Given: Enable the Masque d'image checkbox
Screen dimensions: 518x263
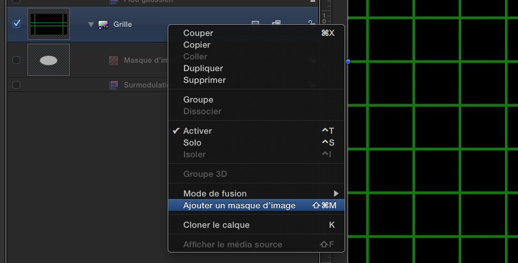Looking at the screenshot, I should click(x=16, y=61).
